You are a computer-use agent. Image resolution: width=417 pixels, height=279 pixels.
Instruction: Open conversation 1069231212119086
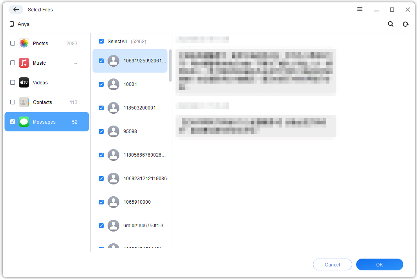click(x=130, y=179)
